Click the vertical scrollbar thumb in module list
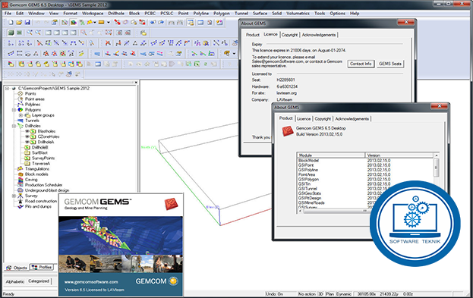Viewport: 473px width, 298px height. 436,168
